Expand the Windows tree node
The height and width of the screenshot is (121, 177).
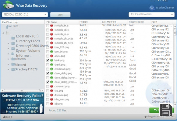(8, 59)
